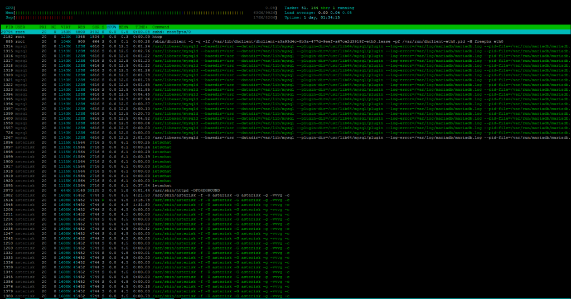
Task: Click the Tasks count line
Action: (x=320, y=8)
